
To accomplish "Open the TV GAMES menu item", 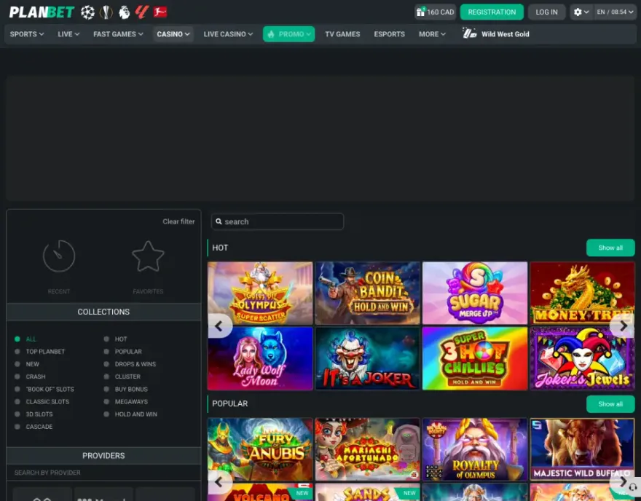I will (x=342, y=34).
